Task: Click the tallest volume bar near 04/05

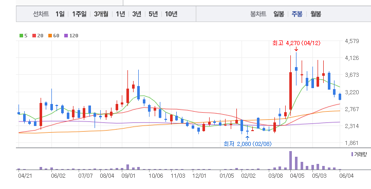Action: coord(290,160)
